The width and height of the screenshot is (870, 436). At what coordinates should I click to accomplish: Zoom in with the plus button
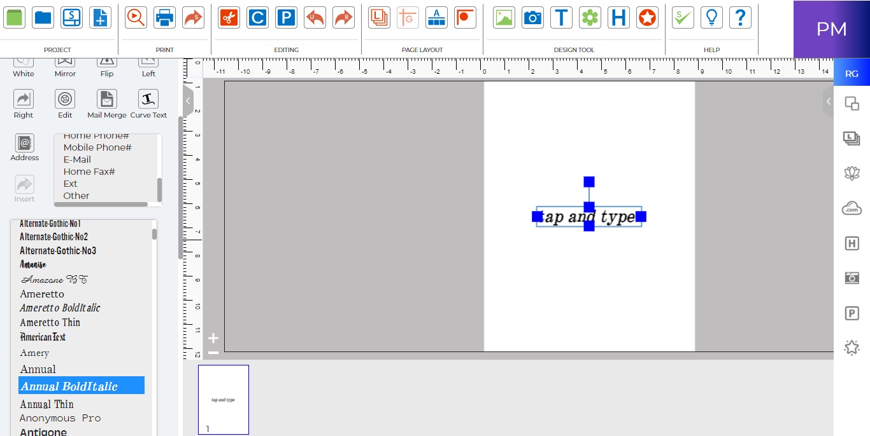(x=213, y=338)
